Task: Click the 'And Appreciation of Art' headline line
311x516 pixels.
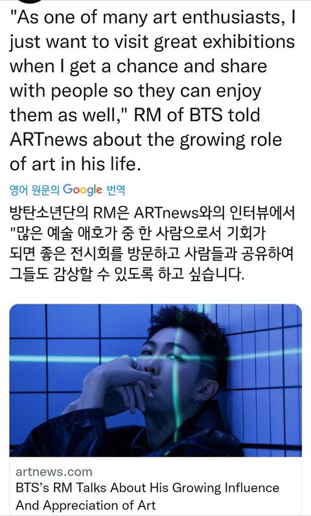Action: coord(86,504)
